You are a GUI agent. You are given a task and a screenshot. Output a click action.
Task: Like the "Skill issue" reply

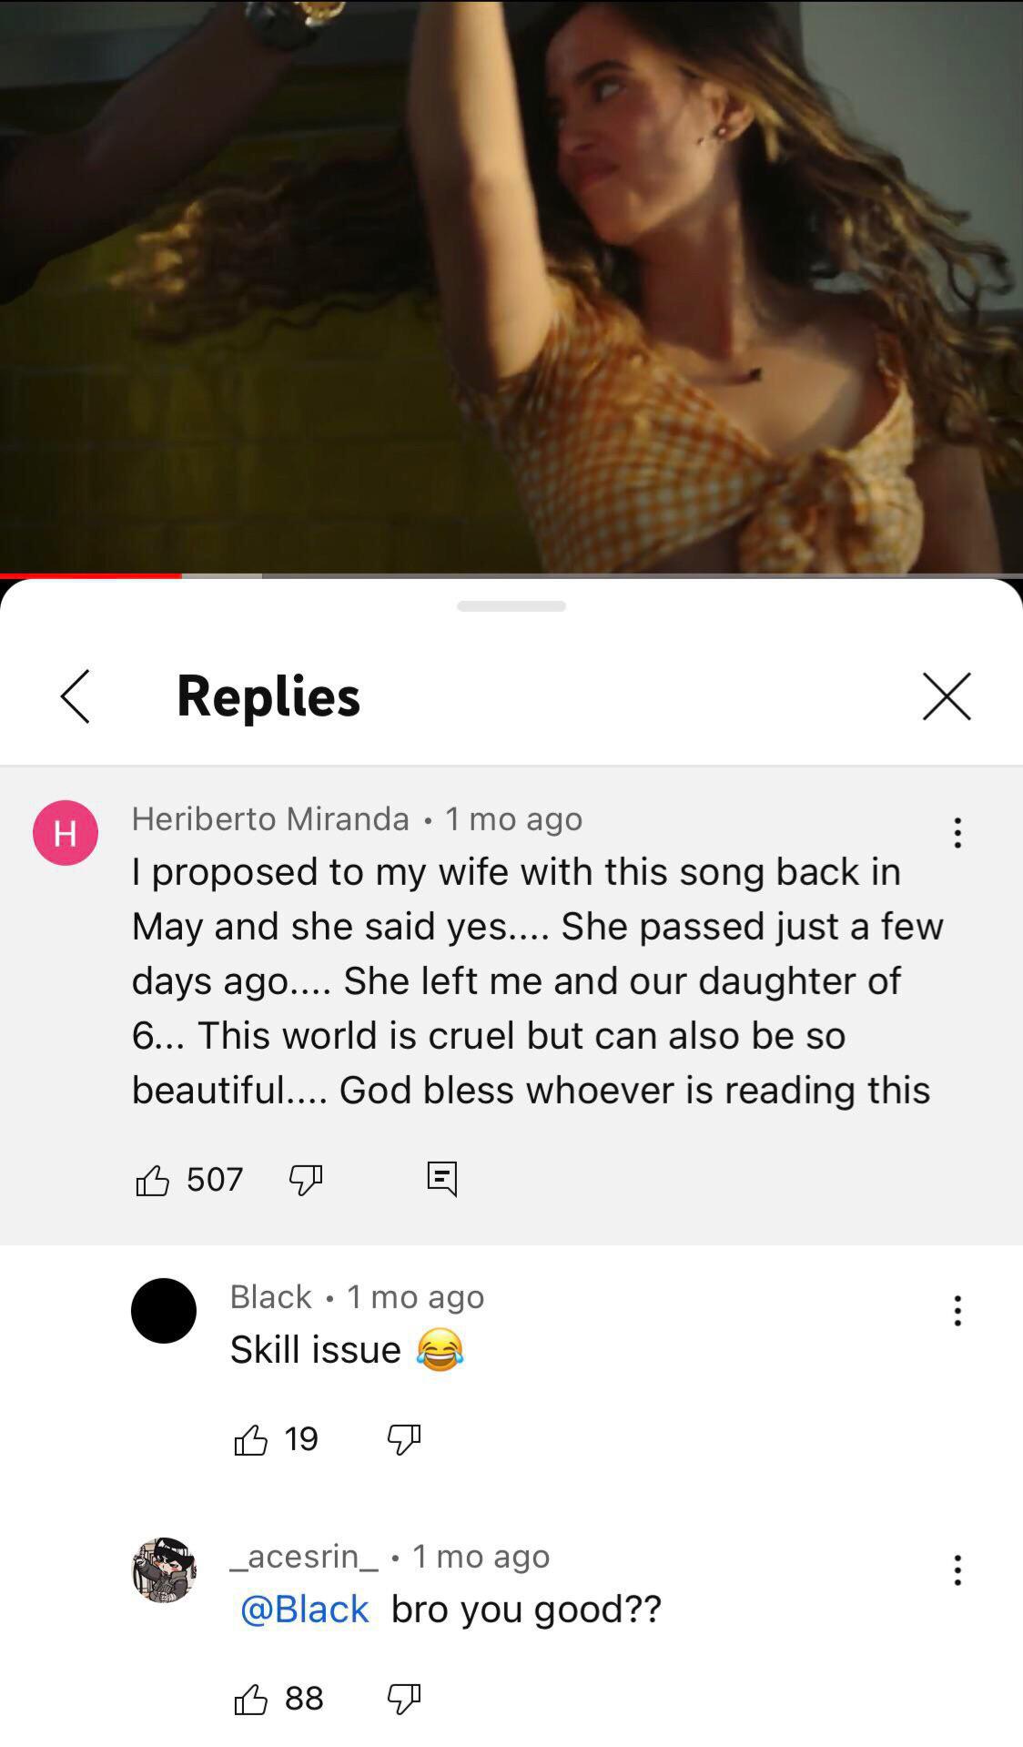tap(250, 1439)
